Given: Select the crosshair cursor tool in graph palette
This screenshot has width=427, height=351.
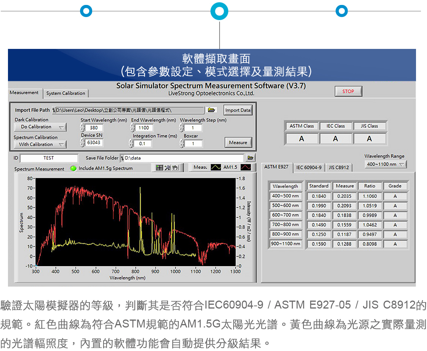Looking at the screenshot, I should pyautogui.click(x=159, y=168).
